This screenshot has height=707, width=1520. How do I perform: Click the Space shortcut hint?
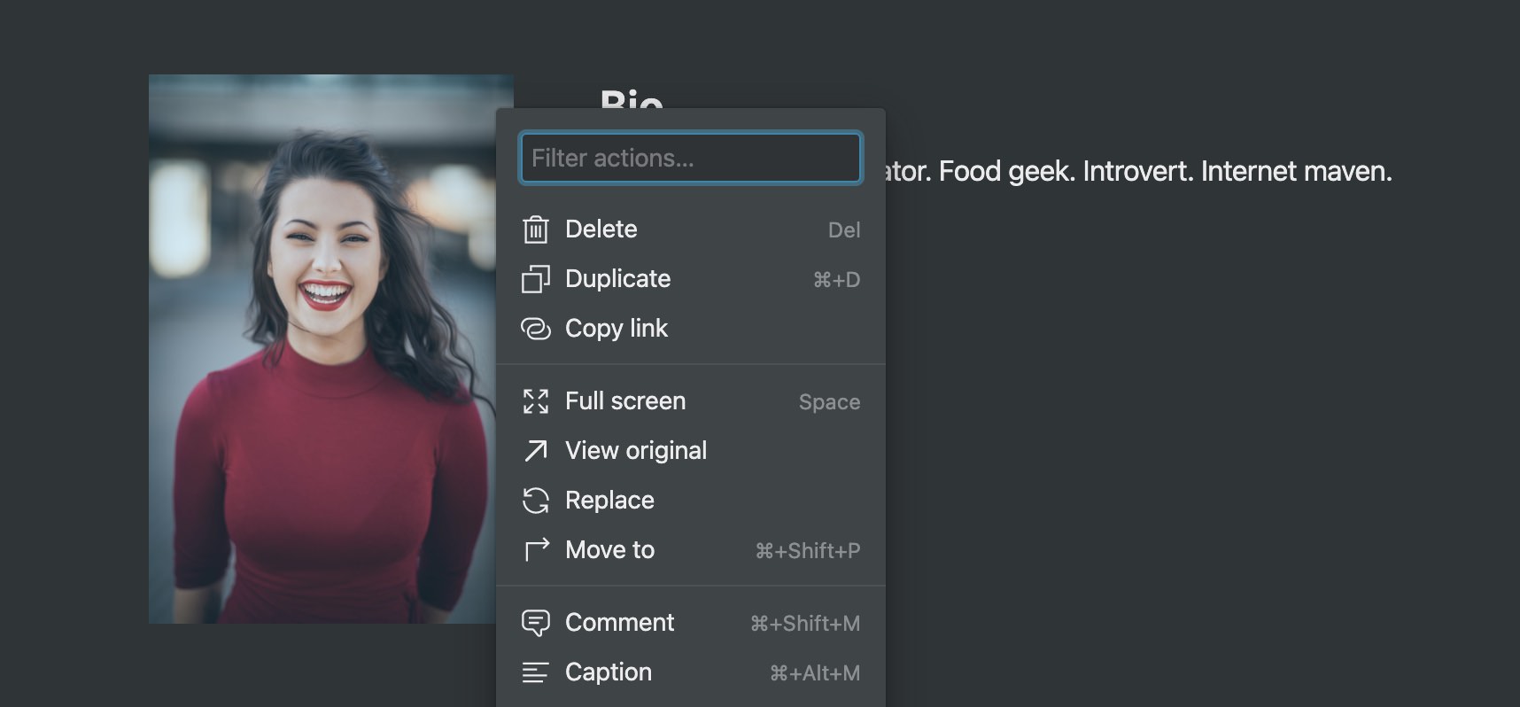(829, 402)
